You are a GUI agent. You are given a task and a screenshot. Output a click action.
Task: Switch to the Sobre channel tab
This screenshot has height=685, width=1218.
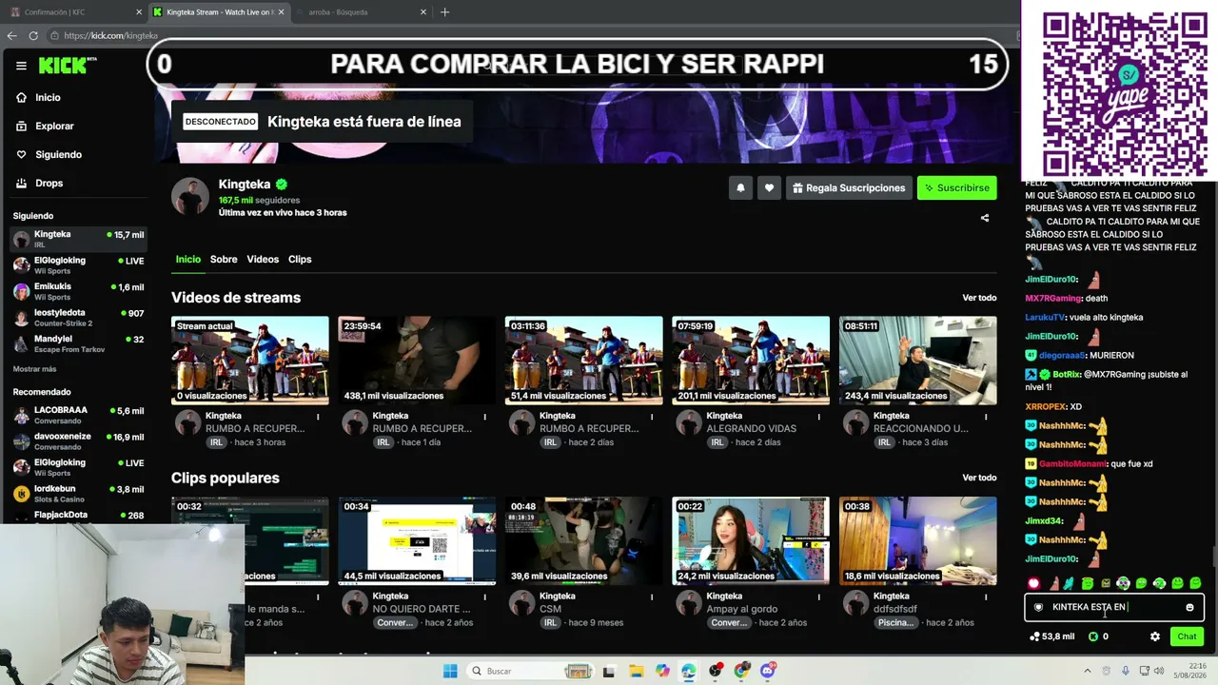(x=224, y=259)
